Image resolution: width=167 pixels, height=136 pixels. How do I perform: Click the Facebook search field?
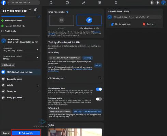[24, 2]
